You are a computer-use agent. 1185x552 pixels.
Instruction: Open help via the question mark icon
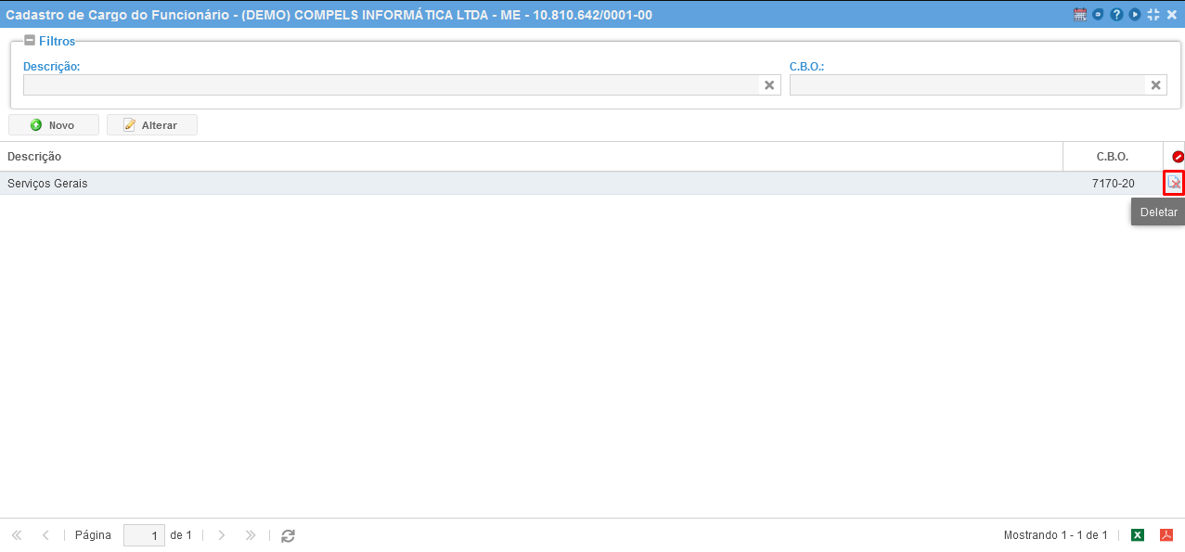point(1117,15)
